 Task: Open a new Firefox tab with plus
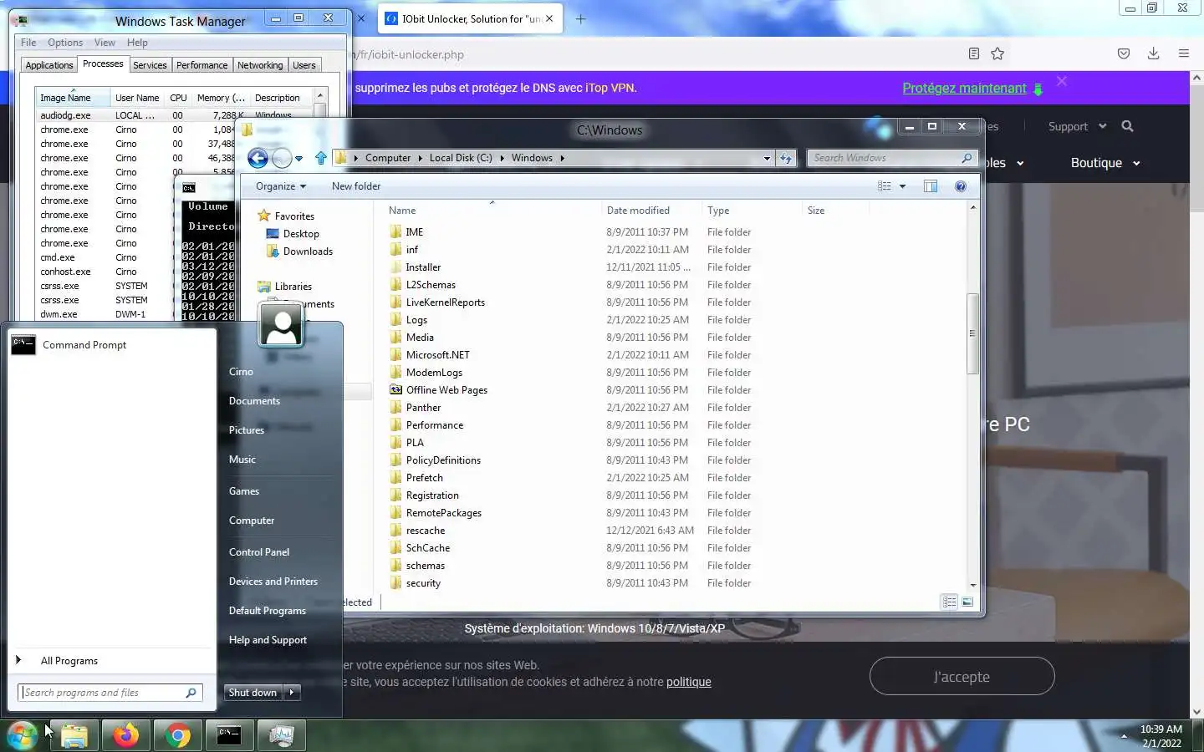click(580, 18)
